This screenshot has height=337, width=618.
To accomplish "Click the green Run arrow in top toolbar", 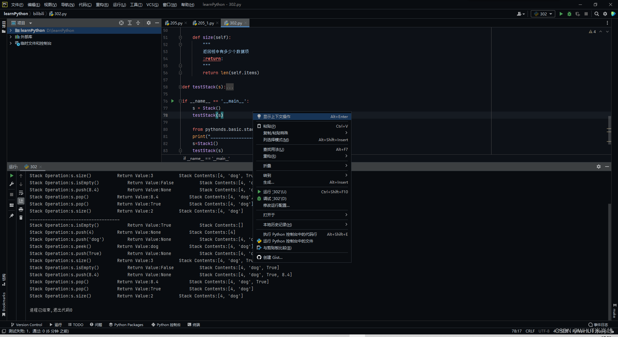I will pos(561,14).
